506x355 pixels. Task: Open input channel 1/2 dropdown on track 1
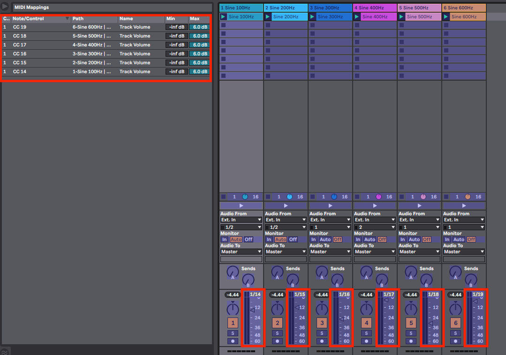[241, 227]
